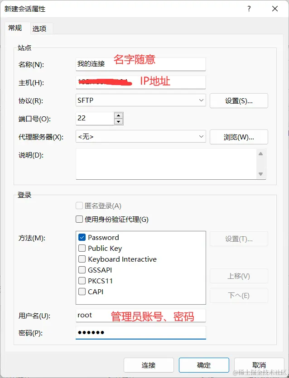Screen dimensions: 289x378
Task: Click description box scroll down arrow
Action: (x=260, y=174)
